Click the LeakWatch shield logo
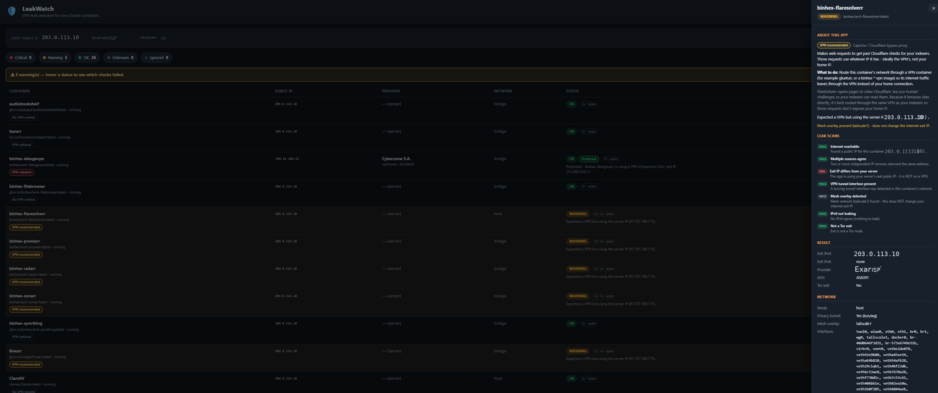The width and height of the screenshot is (938, 393). coord(12,11)
